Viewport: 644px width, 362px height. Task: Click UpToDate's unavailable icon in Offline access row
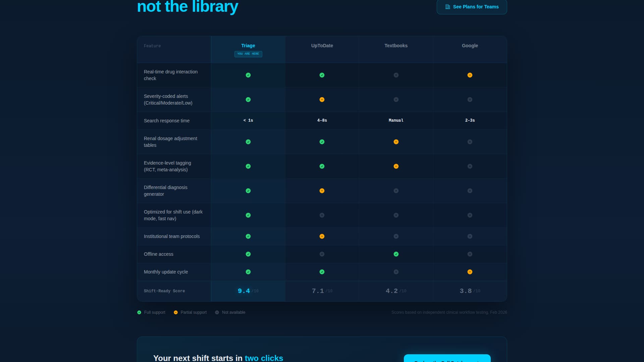[x=322, y=254]
